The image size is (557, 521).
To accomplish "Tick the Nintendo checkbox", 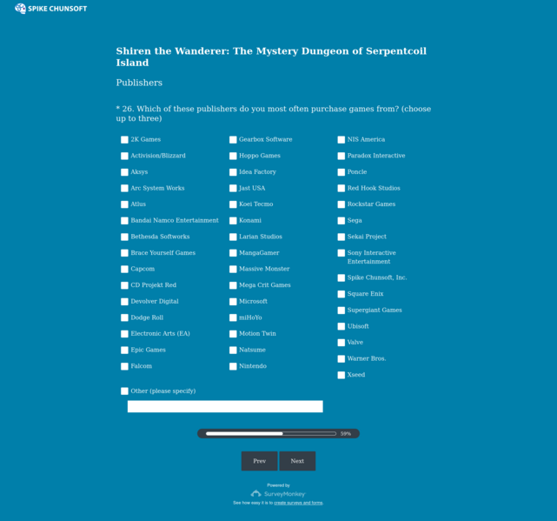I will (233, 366).
